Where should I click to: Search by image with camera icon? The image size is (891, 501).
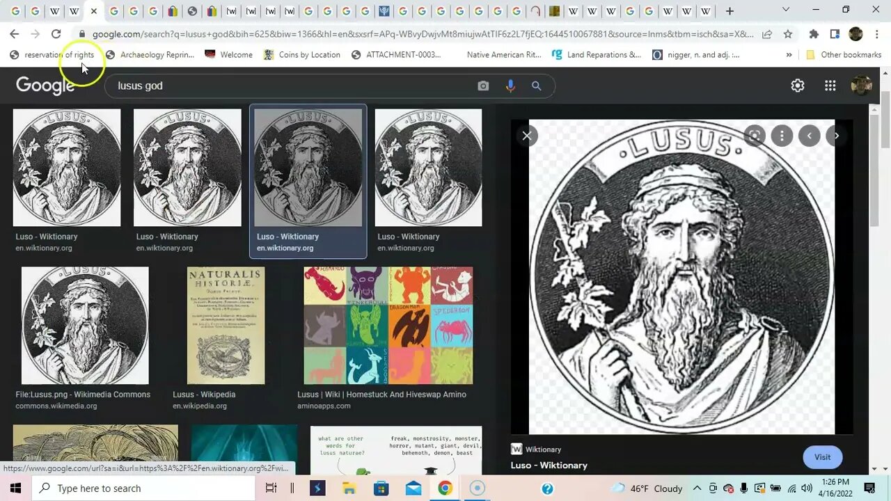[483, 86]
